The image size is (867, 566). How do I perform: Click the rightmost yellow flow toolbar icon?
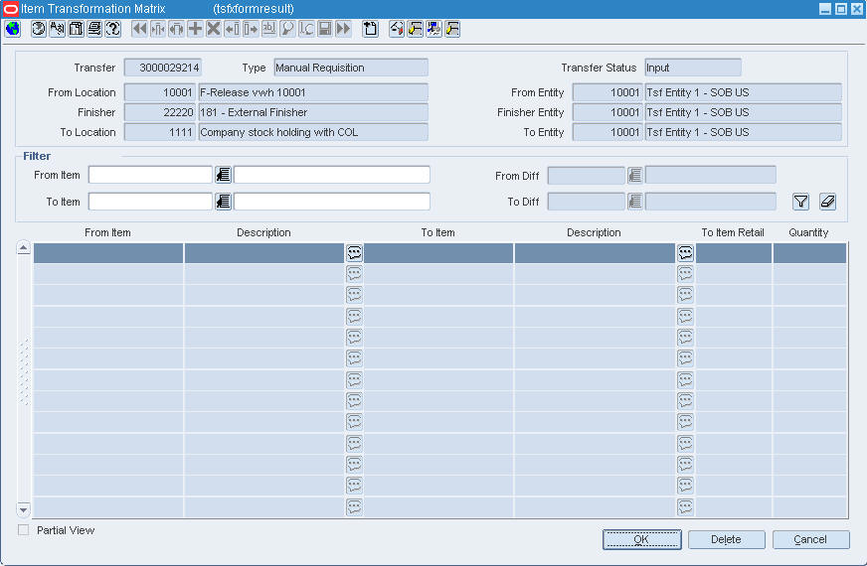point(452,29)
